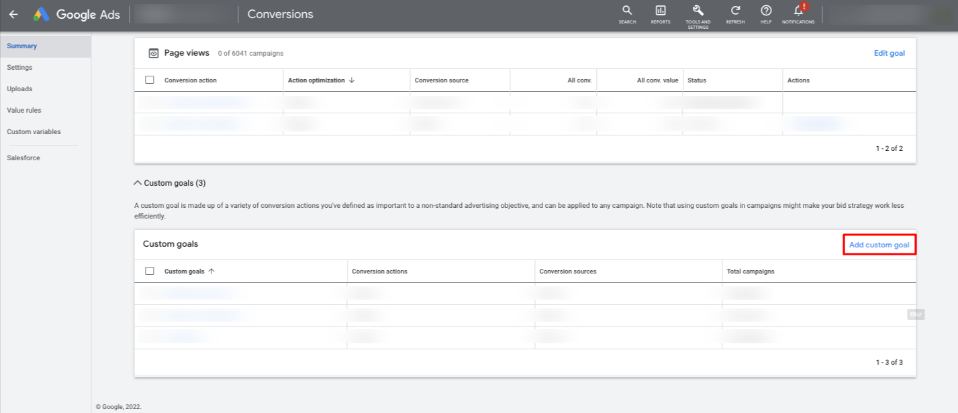Sort Custom goals column ascending arrow

(211, 272)
